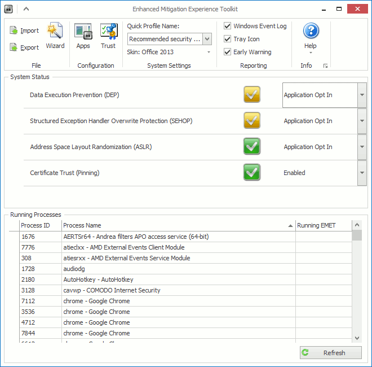Expand the SEHOP setting dropdown arrow
This screenshot has width=372, height=367.
362,121
